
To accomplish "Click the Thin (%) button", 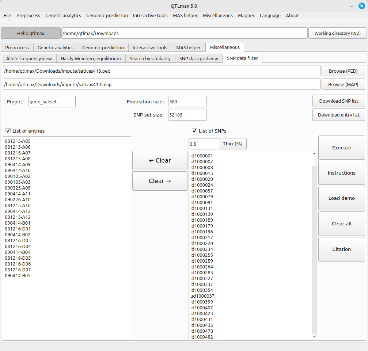I will [232, 144].
